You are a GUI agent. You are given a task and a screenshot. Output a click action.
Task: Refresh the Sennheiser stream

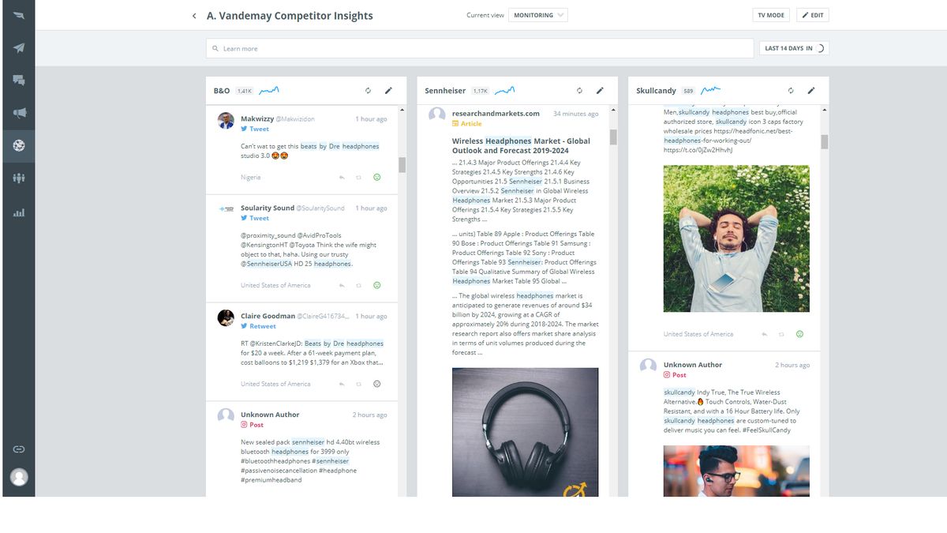(x=579, y=91)
